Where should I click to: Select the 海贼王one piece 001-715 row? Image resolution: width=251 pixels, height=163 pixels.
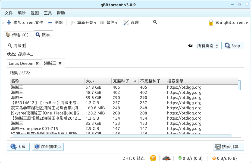pos(124,129)
